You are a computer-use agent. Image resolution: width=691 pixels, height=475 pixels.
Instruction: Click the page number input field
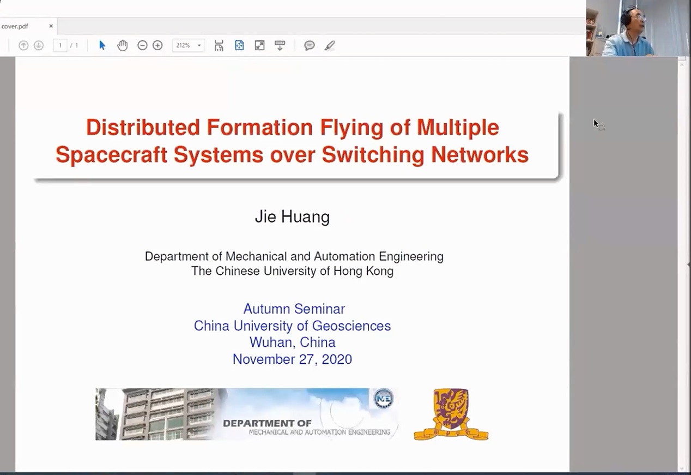pyautogui.click(x=60, y=46)
